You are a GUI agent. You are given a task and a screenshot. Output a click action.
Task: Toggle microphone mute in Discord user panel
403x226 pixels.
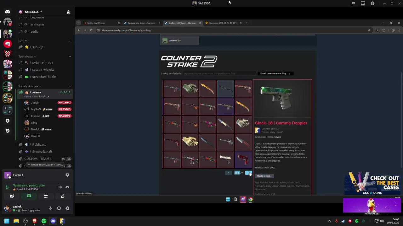click(50, 208)
